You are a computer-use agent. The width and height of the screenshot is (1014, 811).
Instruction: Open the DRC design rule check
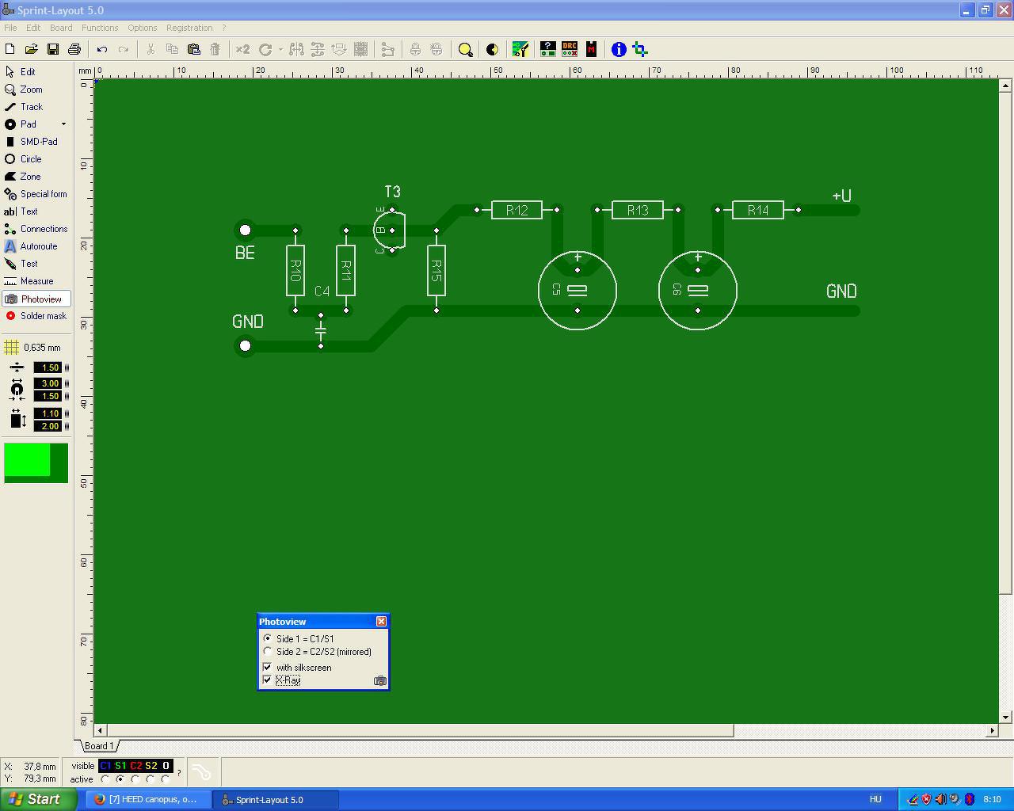[570, 49]
